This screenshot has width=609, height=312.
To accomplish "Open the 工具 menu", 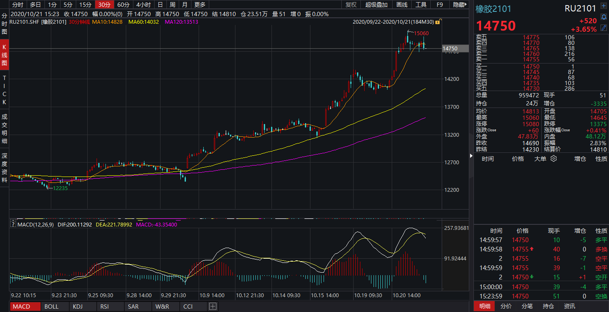I will click(421, 5).
